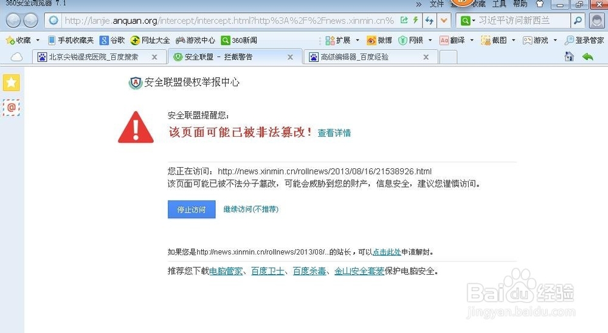Click the green lightning speed mode icon
Image resolution: width=608 pixels, height=333 pixels.
(x=416, y=20)
